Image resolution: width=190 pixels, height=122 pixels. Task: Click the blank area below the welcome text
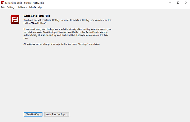click(x=95, y=77)
